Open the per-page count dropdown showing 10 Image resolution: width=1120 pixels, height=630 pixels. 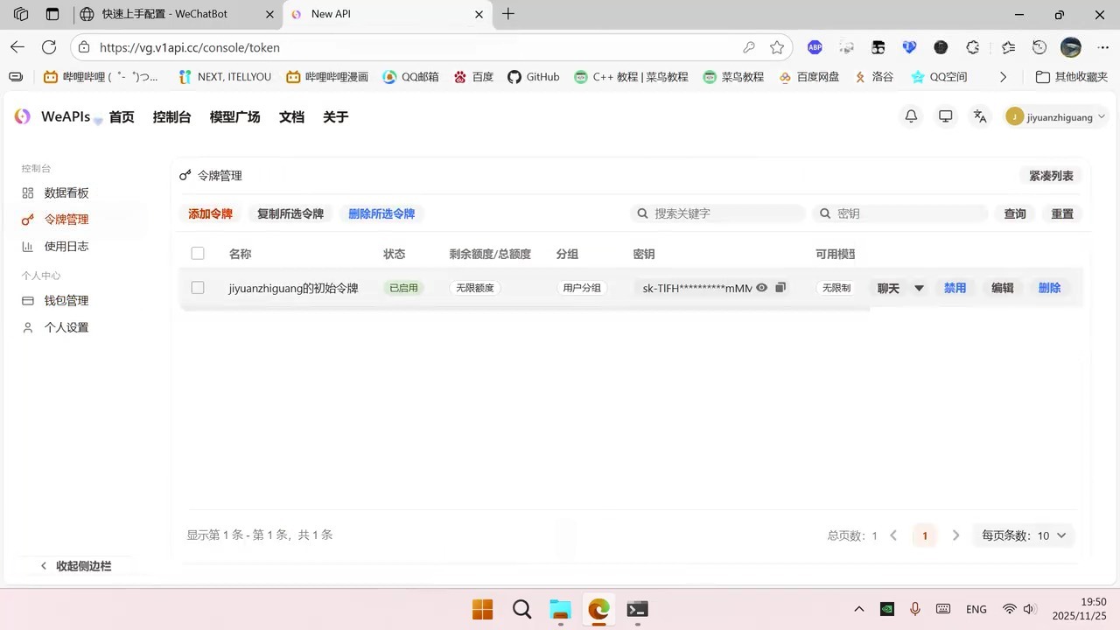(x=1049, y=535)
